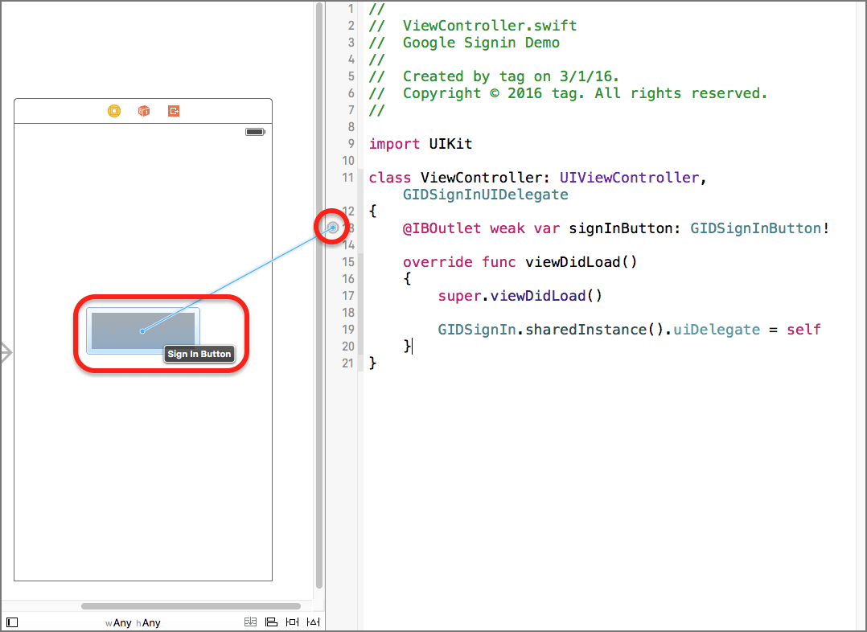Click line number 19 in the gutter
Viewport: 867px width, 632px height.
(347, 330)
